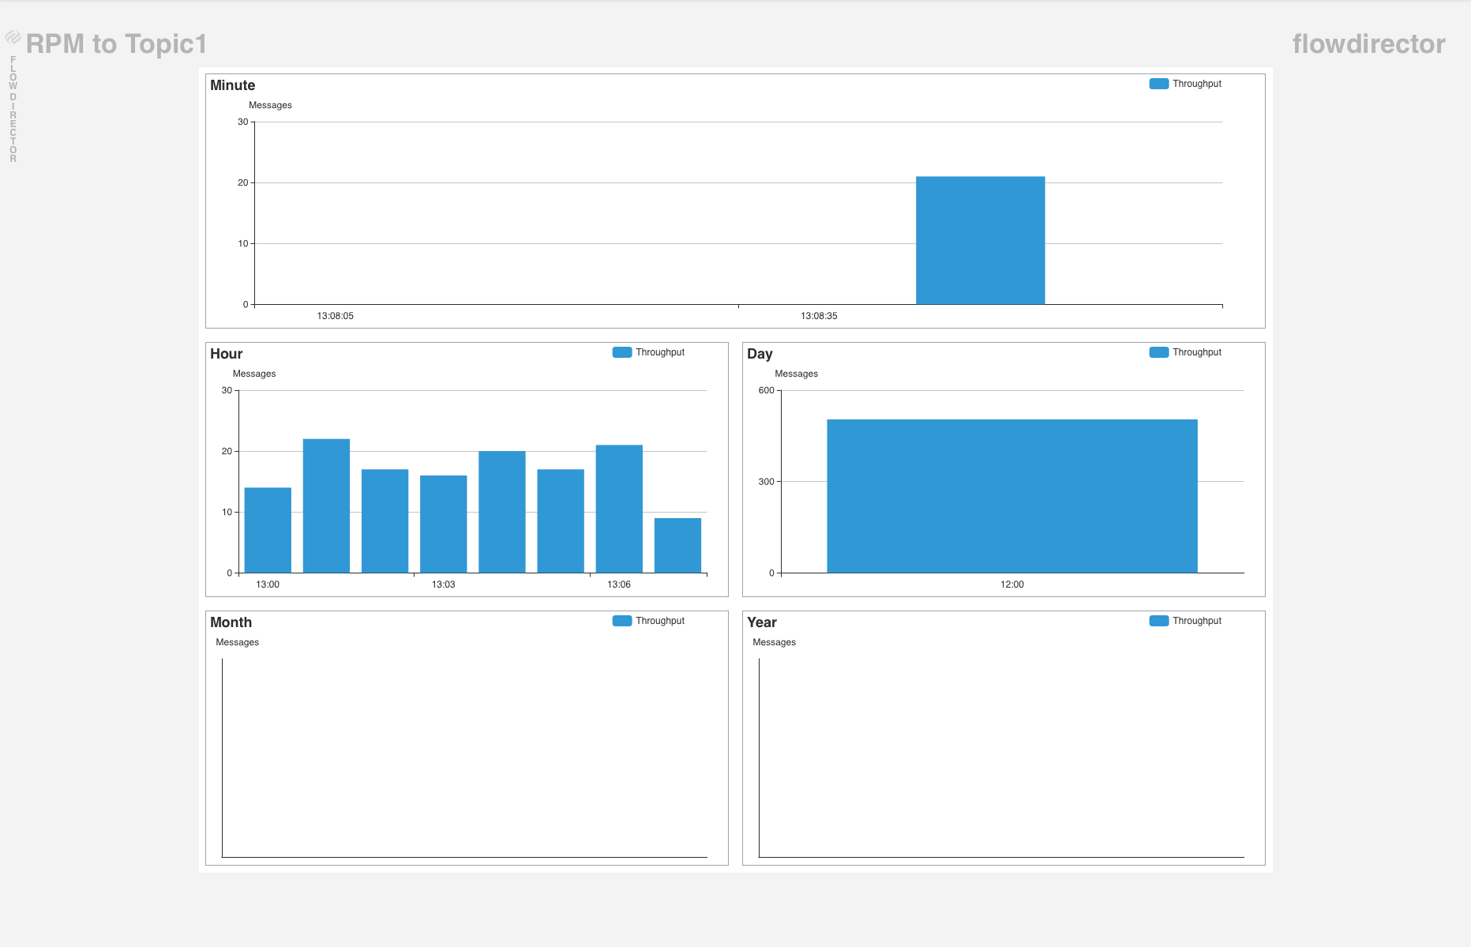Image resolution: width=1471 pixels, height=947 pixels.
Task: Select the shortest last bar in Hour chart
Action: click(x=677, y=545)
